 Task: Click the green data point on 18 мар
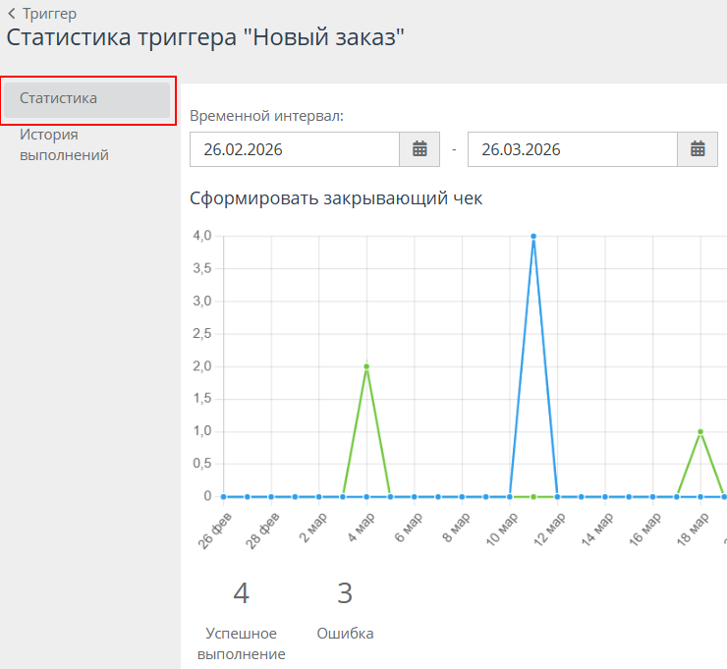tap(700, 431)
